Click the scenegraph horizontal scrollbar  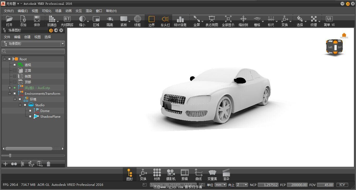pyautogui.click(x=29, y=149)
